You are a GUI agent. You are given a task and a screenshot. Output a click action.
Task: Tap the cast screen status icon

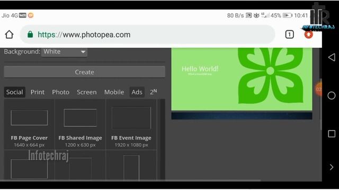[248, 15]
